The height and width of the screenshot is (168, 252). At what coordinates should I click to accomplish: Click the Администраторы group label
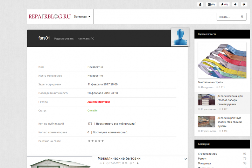[x=99, y=102]
